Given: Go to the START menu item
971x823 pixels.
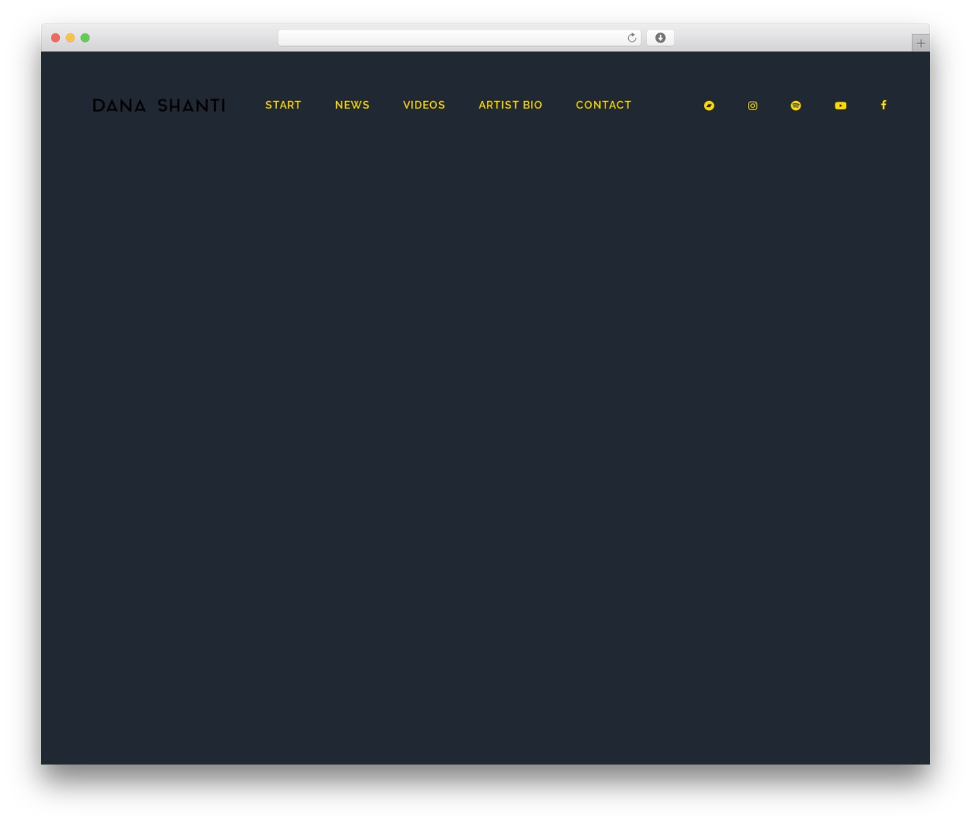Looking at the screenshot, I should click(283, 105).
